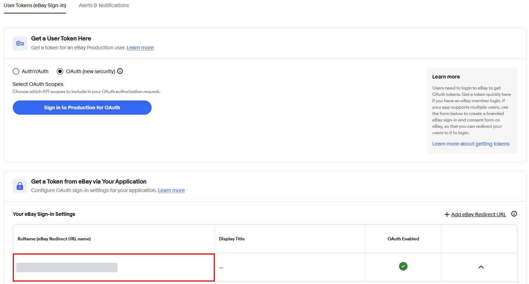Select the Auth'n'Auth radio button

[x=16, y=71]
